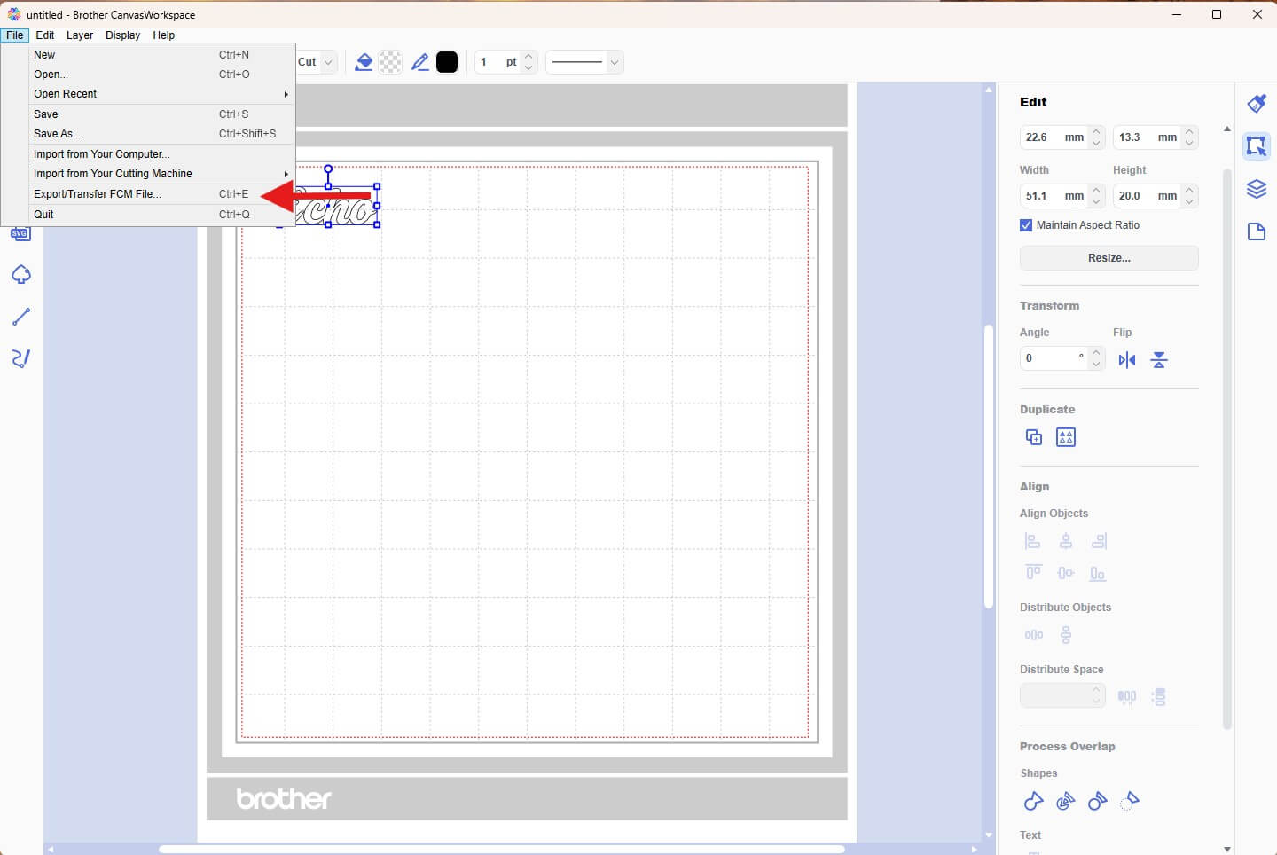Flip the selected object vertically
This screenshot has height=855, width=1277.
tap(1160, 360)
